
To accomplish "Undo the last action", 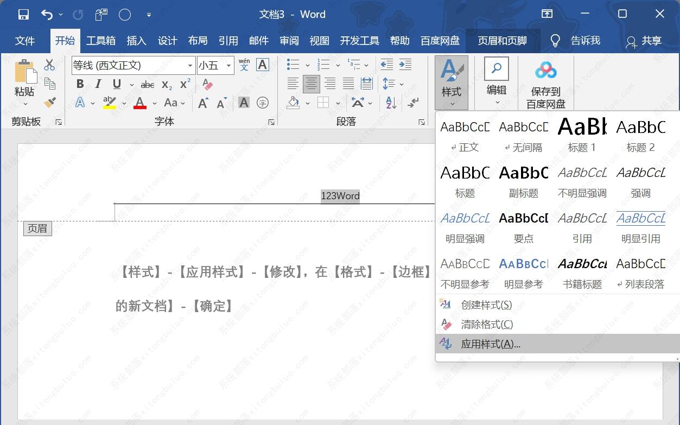I will pyautogui.click(x=47, y=15).
